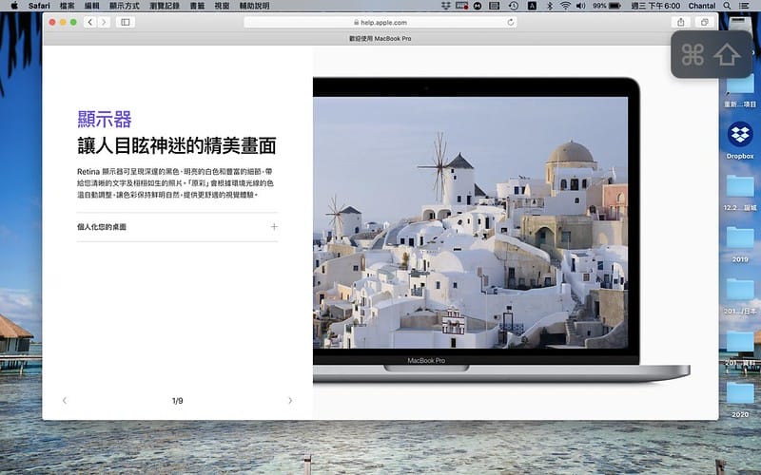Image resolution: width=761 pixels, height=475 pixels.
Task: Open the 書籤 menu
Action: tap(197, 6)
